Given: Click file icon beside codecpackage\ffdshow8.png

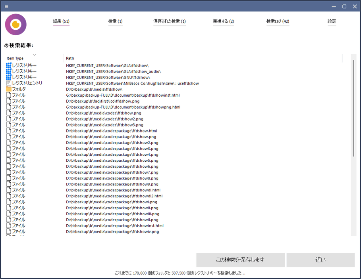Looking at the screenshot, I should [x=8, y=178].
